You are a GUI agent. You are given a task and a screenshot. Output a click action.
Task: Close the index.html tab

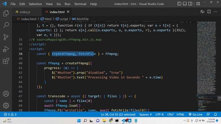point(68,12)
